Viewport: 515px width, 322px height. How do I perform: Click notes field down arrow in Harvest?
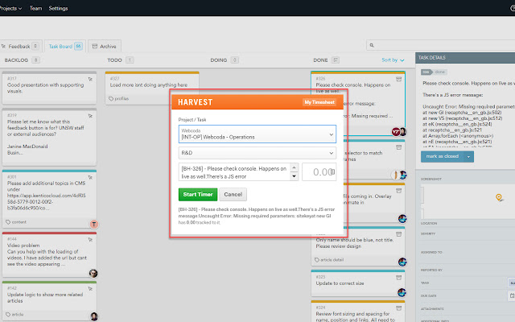(x=294, y=176)
